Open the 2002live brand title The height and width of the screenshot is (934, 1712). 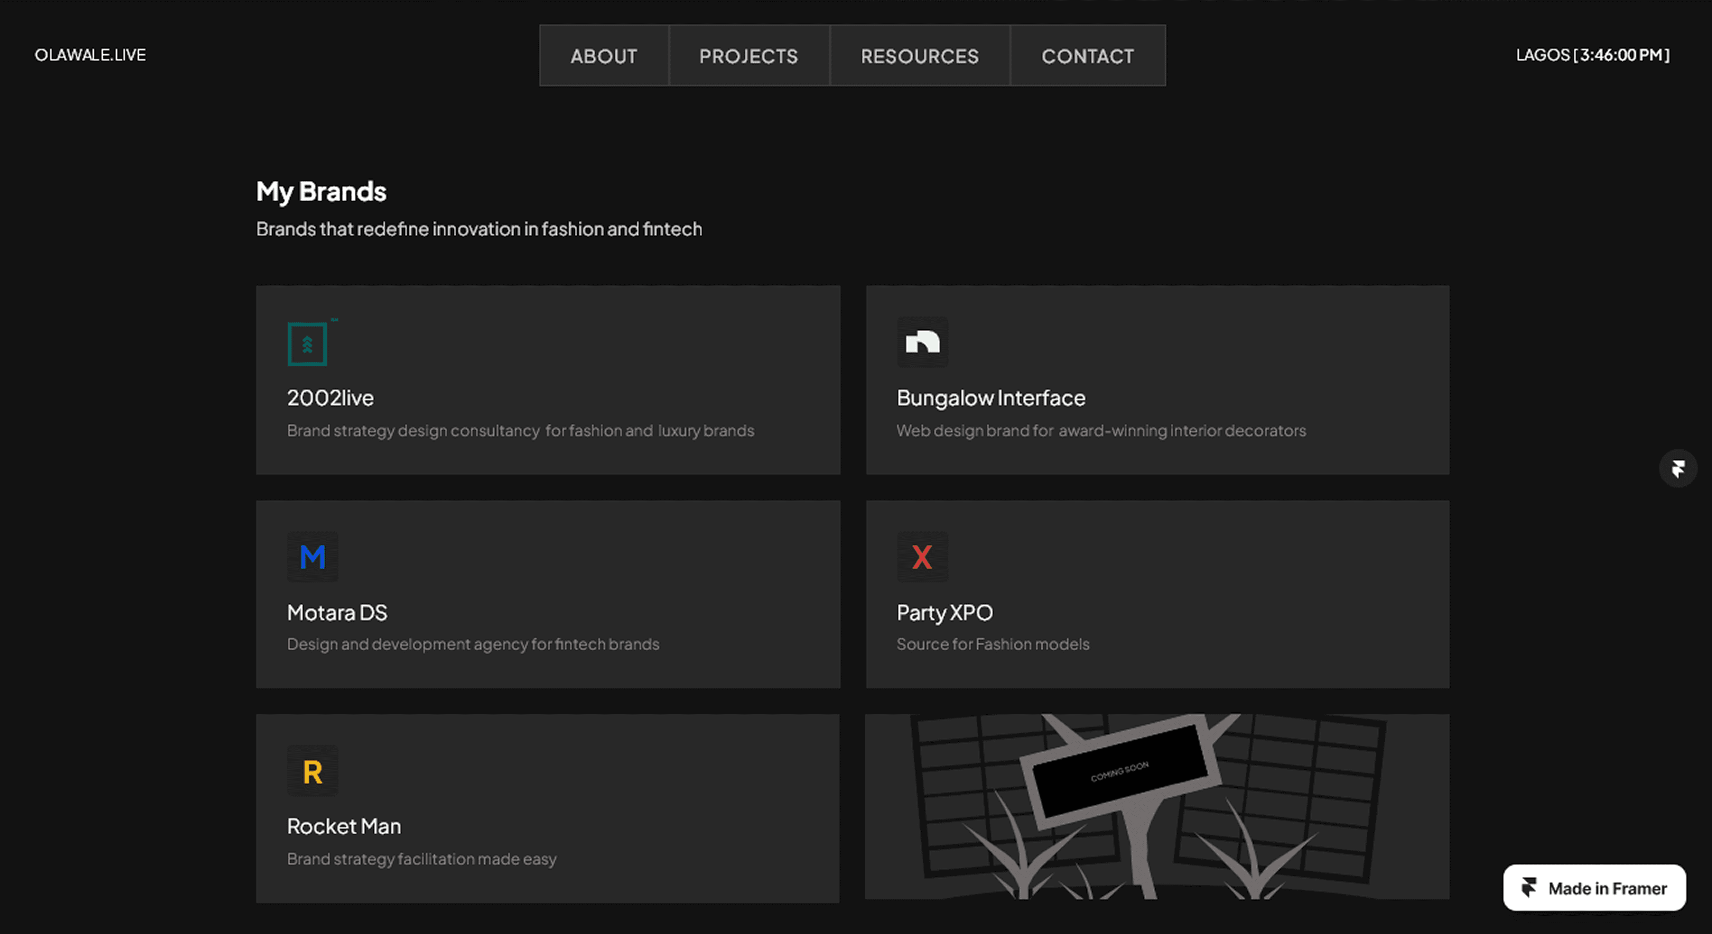click(330, 398)
